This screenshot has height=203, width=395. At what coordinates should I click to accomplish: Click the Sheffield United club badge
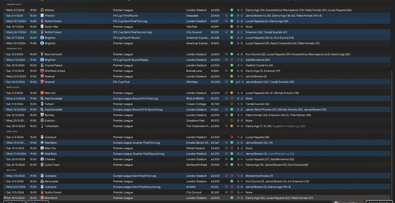tap(42, 71)
